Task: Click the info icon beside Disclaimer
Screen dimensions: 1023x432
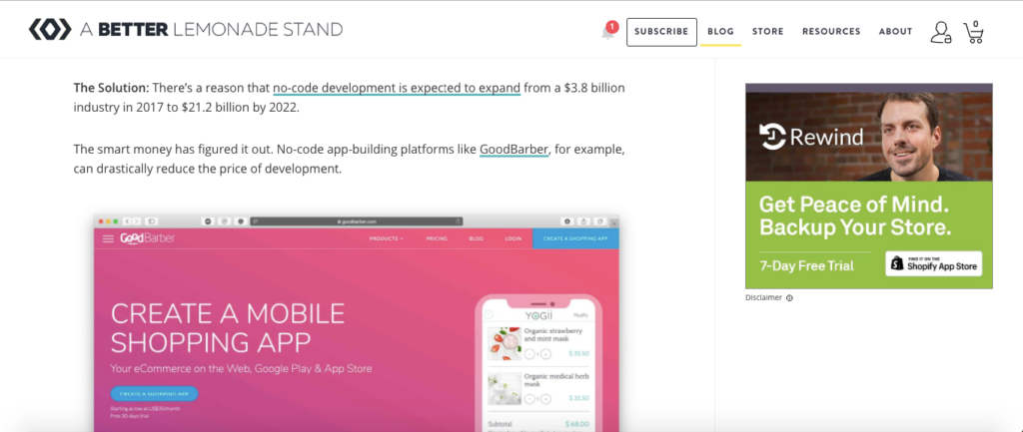Action: click(x=789, y=298)
